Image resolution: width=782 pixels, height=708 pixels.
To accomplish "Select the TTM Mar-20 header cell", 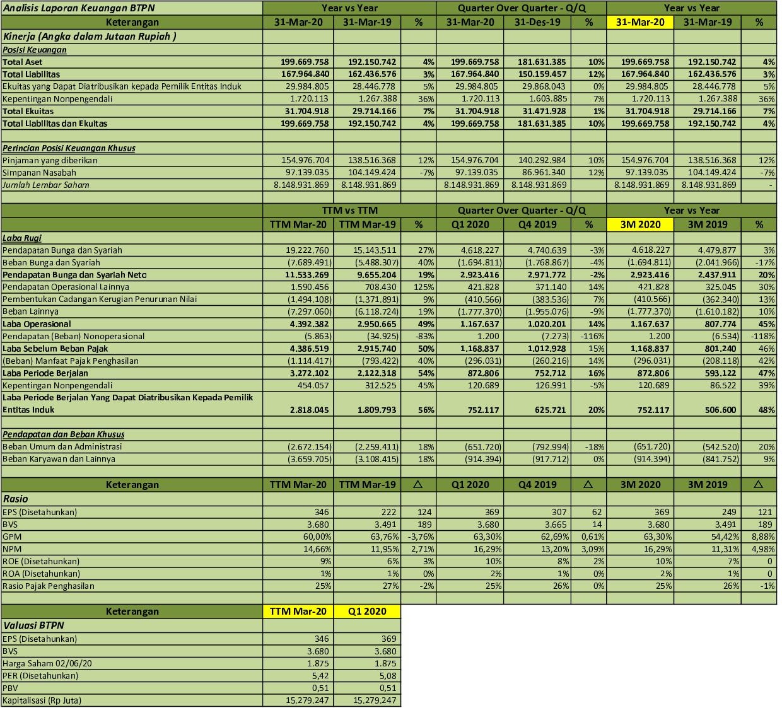I will click(x=299, y=224).
